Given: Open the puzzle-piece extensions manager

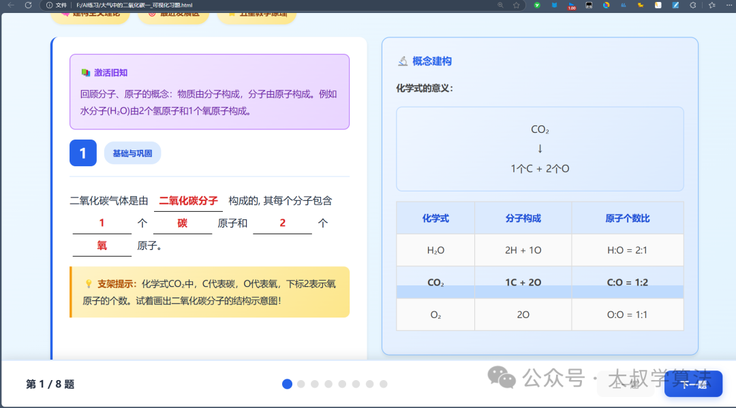Looking at the screenshot, I should point(692,5).
